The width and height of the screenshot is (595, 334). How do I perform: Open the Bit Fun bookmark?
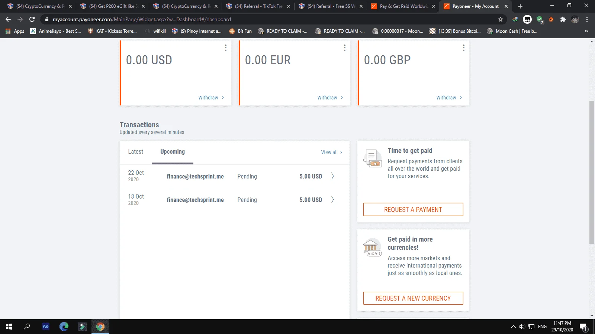[x=241, y=31]
